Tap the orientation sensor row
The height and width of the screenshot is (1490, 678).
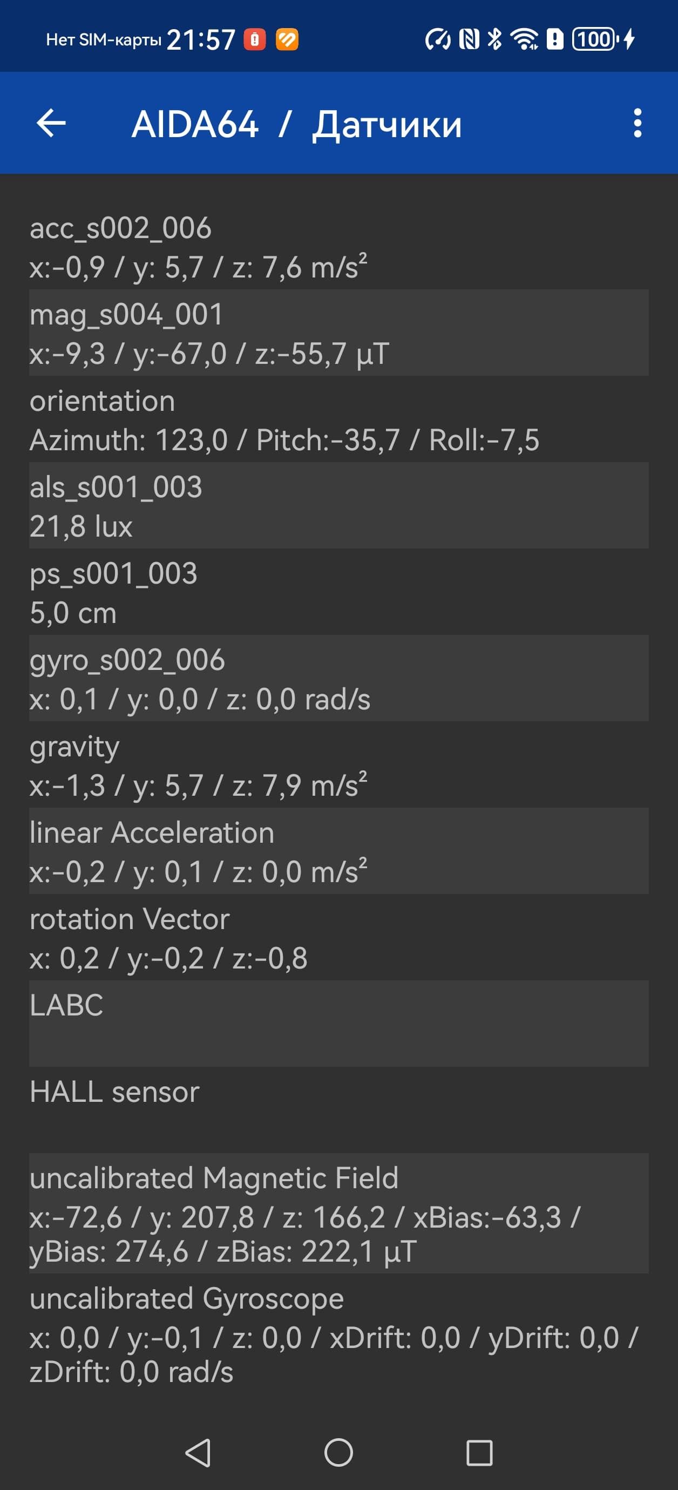coord(338,420)
